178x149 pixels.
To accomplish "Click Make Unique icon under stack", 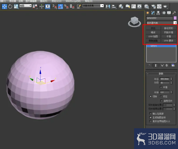I will (x=162, y=65).
